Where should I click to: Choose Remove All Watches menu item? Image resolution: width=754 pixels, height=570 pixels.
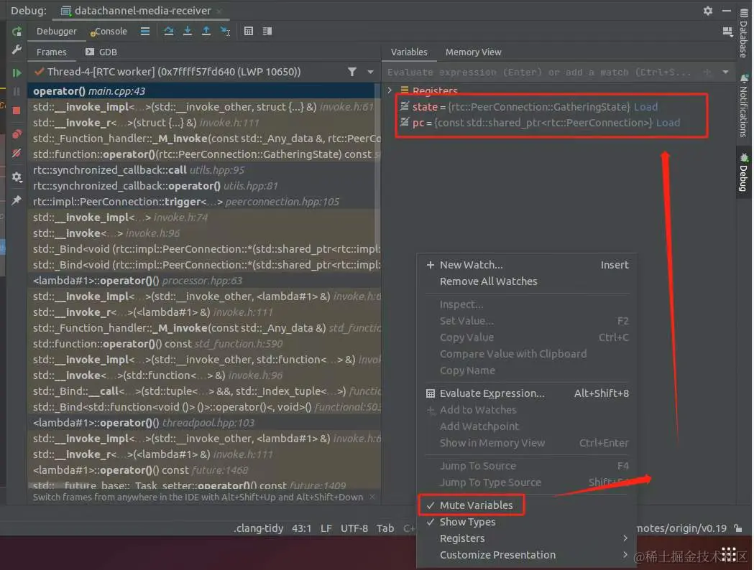point(528,281)
